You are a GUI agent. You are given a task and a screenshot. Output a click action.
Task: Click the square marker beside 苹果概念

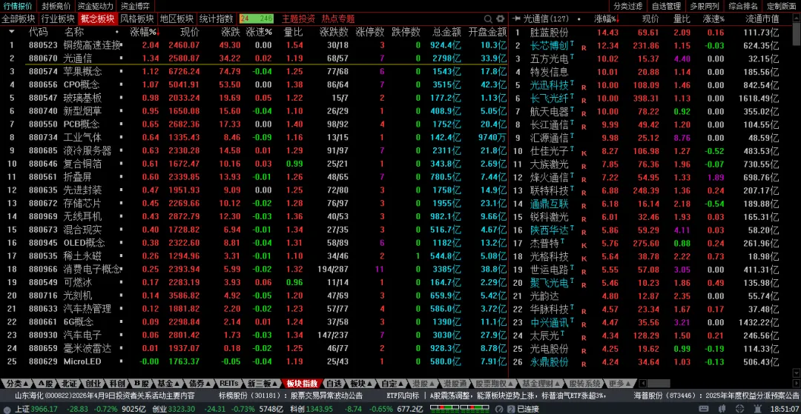point(122,71)
